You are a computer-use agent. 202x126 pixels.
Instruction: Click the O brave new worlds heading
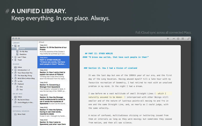coord(116,57)
